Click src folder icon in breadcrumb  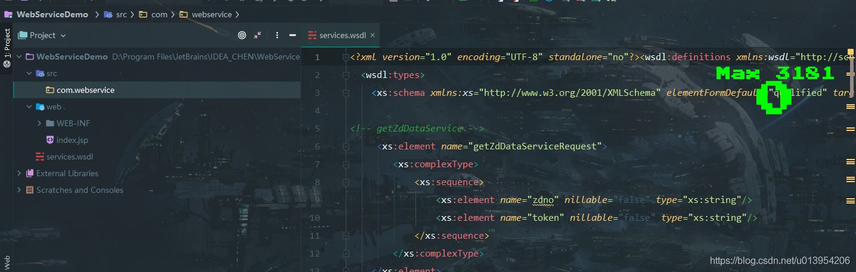pos(108,14)
